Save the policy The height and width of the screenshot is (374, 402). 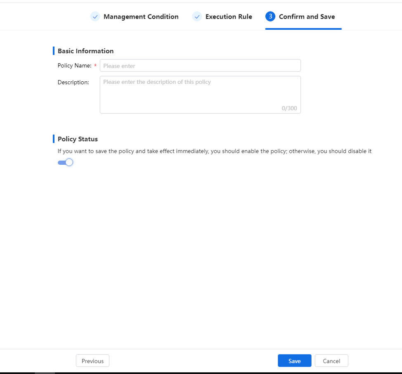click(x=295, y=361)
